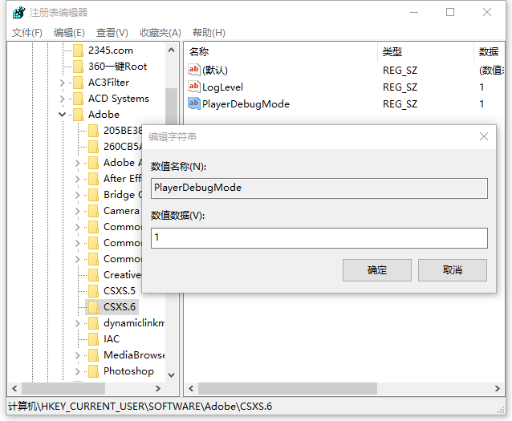Click the Photoshop folder icon
This screenshot has height=421, width=512.
point(93,371)
